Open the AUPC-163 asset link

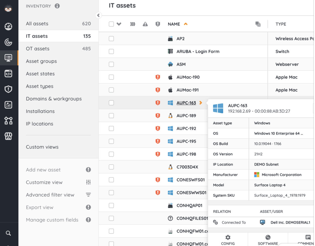coord(186,103)
